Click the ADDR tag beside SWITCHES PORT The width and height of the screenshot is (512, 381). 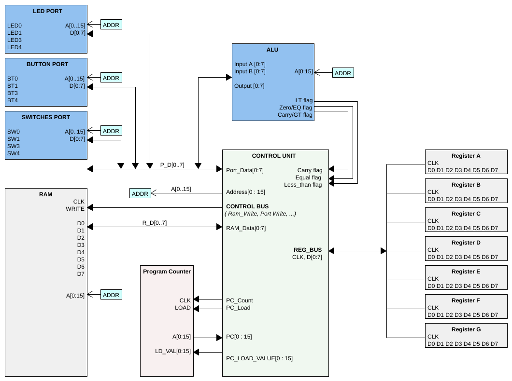point(111,131)
